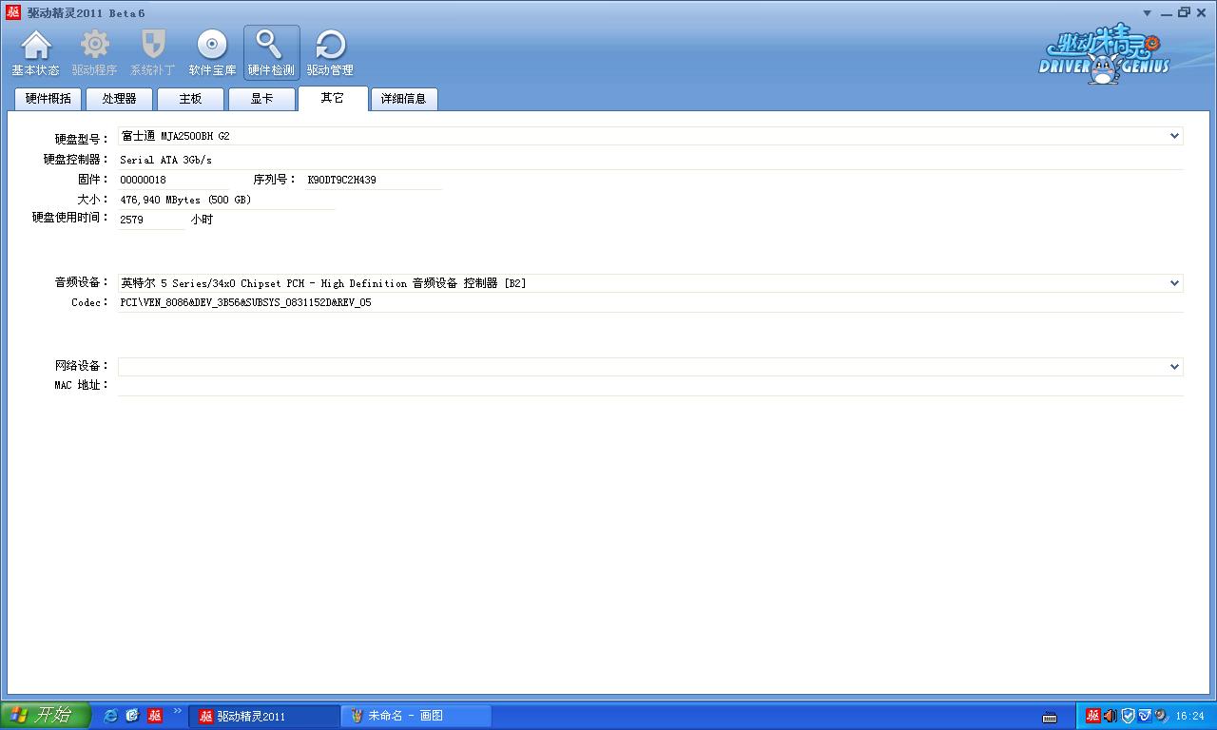Open the 基本状态 home section
This screenshot has width=1217, height=730.
pyautogui.click(x=36, y=53)
